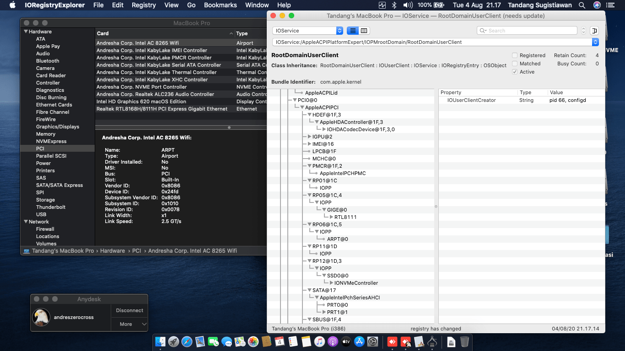Open the Bookmarks menu
625x351 pixels.
(220, 5)
